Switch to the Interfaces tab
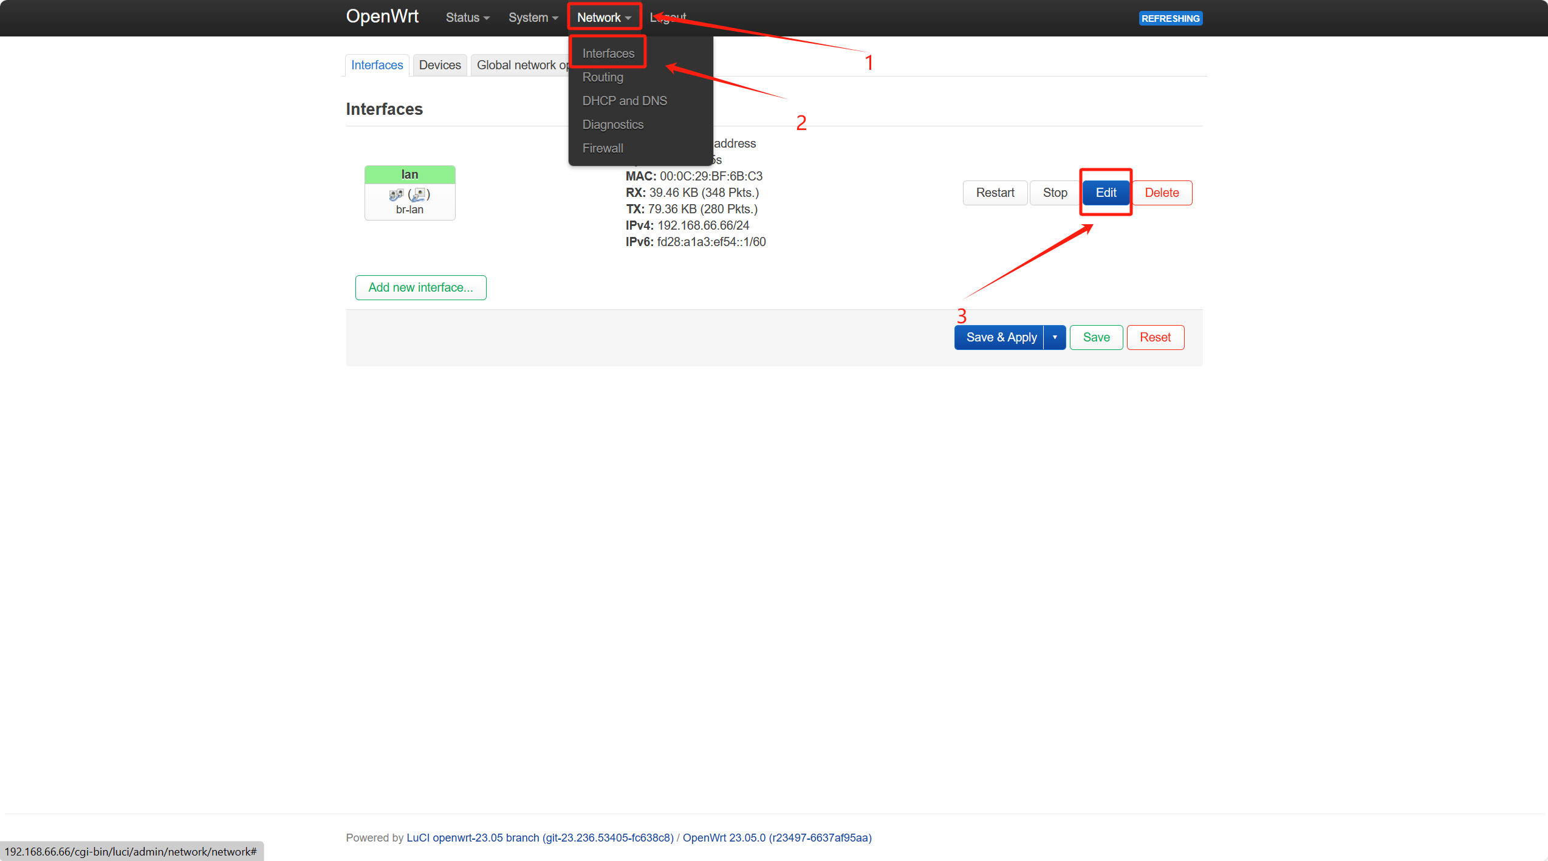 (x=377, y=65)
